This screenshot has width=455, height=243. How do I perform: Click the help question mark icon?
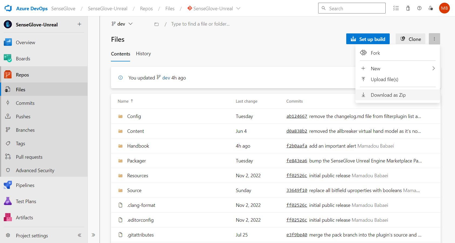click(x=419, y=8)
